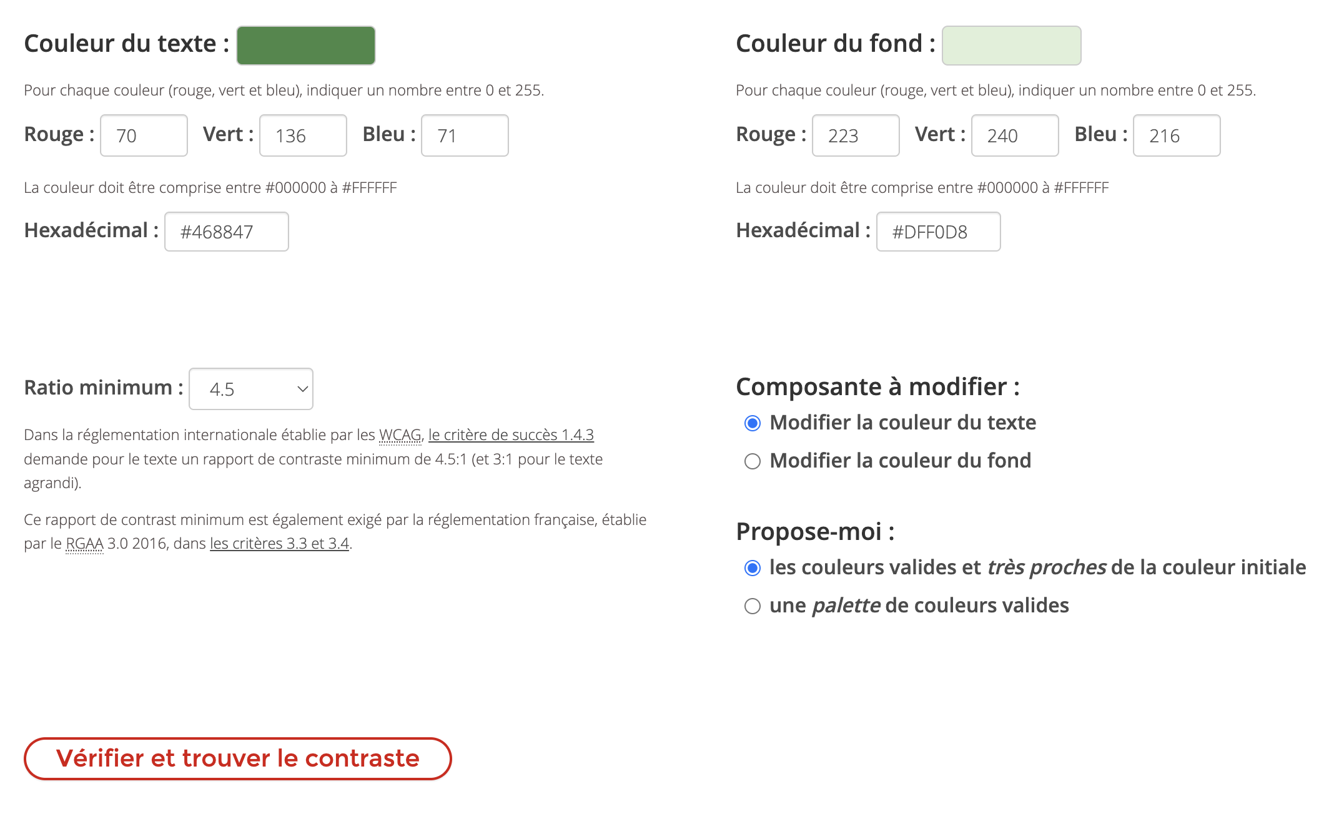Select Modifier la couleur du fond
The image size is (1334, 819).
[753, 461]
